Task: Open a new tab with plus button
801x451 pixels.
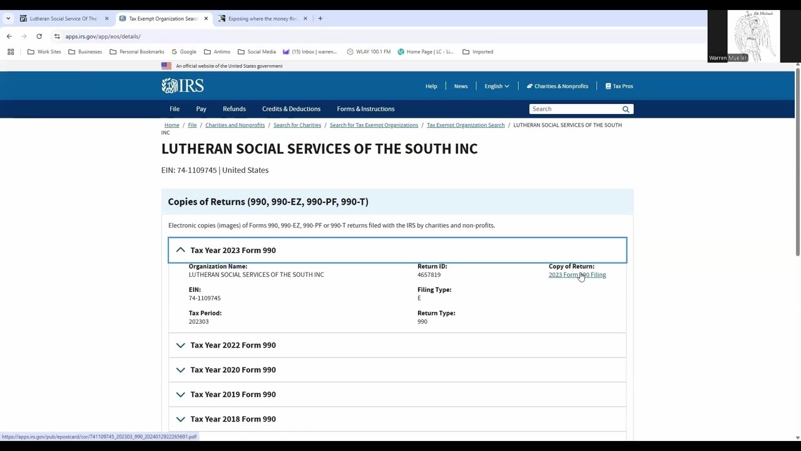Action: (x=320, y=19)
